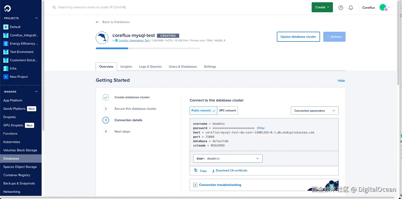Click the Coreflux_Integrations project icon

point(6,35)
